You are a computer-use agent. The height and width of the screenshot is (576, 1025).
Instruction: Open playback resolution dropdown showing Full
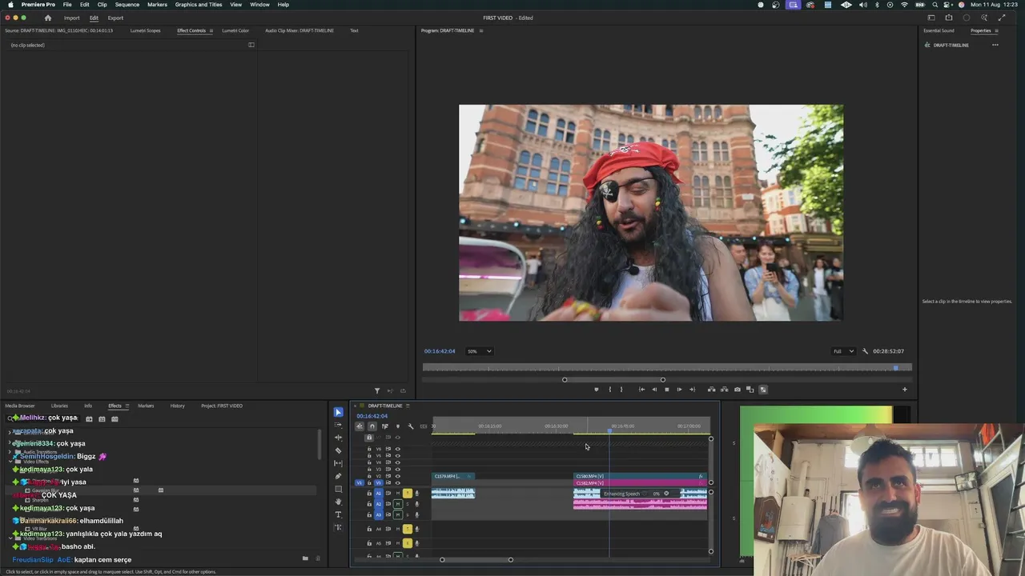tap(843, 351)
